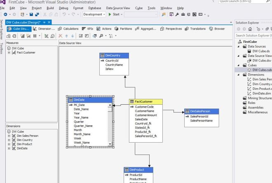Switch to the Calculations tab
Screen dimensions: 272x183
[x=68, y=28]
